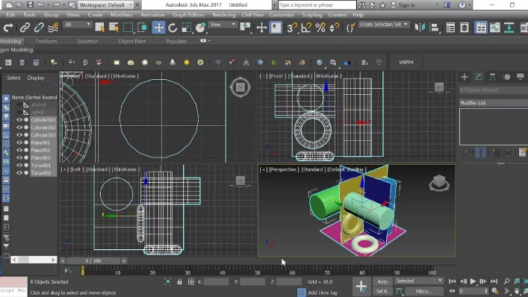Toggle 3D Snaps
Image resolution: width=528 pixels, height=297 pixels.
(x=291, y=28)
